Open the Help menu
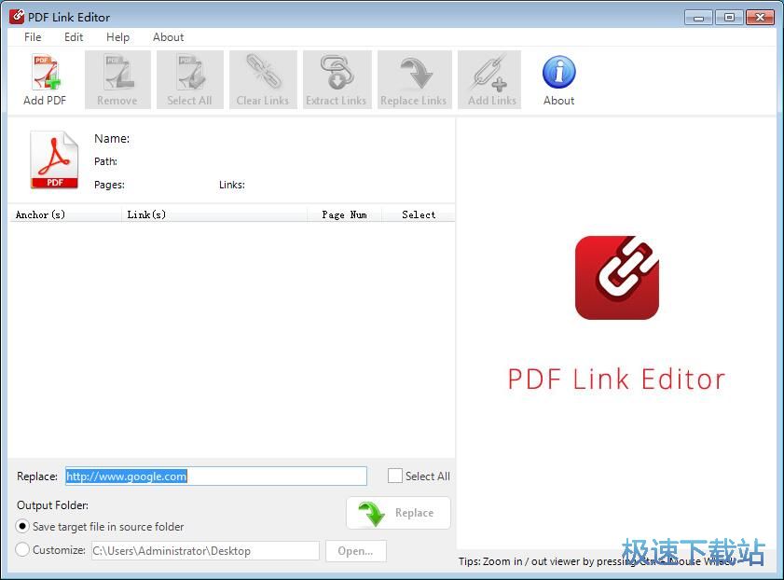784x580 pixels. coord(117,37)
